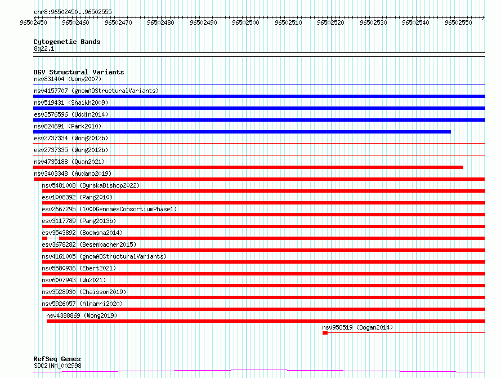Open variant nsv6007943 (Wu2021)

[x=74, y=280]
